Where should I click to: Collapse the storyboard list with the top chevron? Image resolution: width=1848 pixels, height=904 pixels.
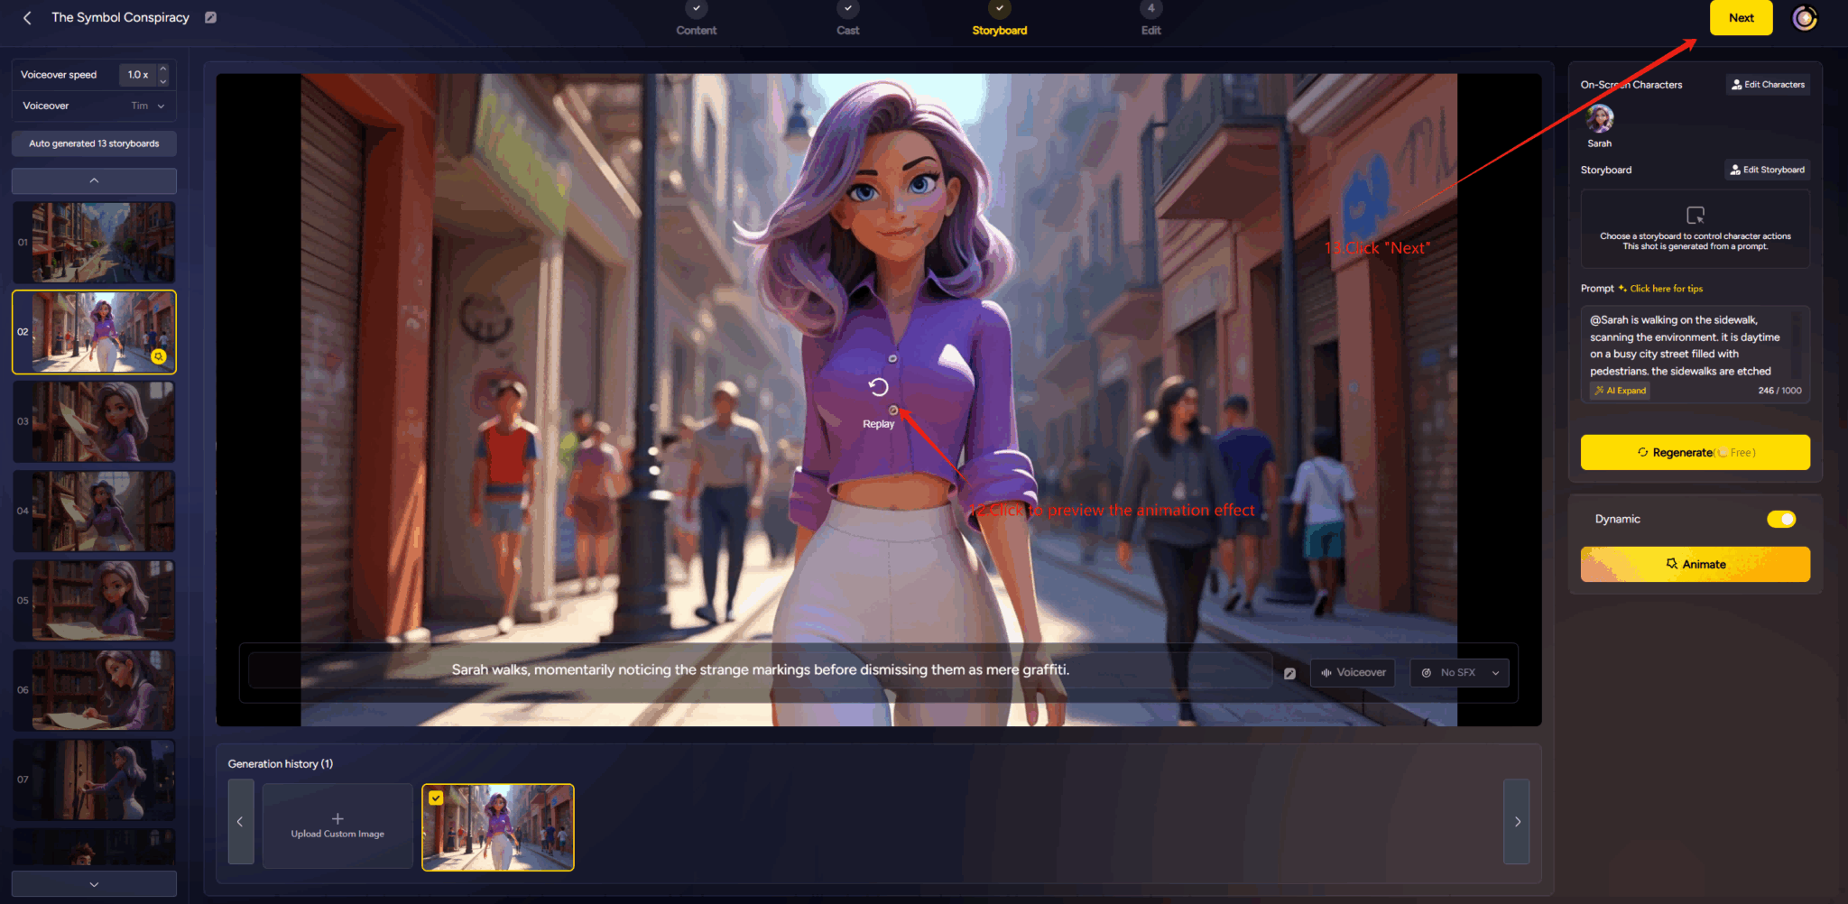pos(93,180)
